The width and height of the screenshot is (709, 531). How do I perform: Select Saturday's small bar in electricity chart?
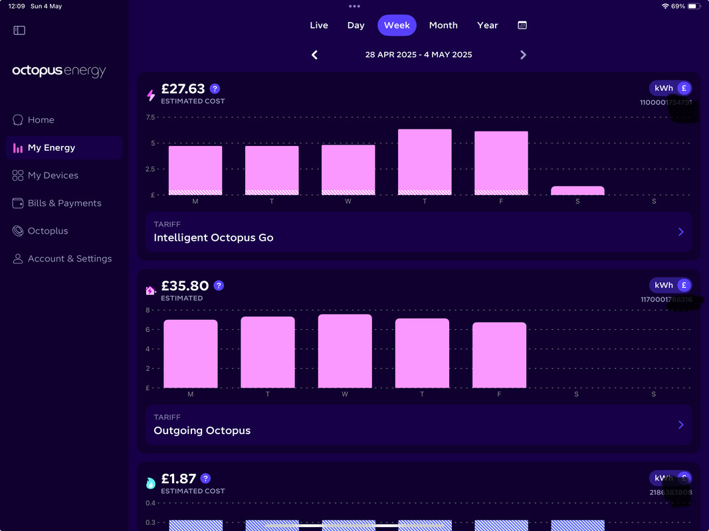coord(577,190)
